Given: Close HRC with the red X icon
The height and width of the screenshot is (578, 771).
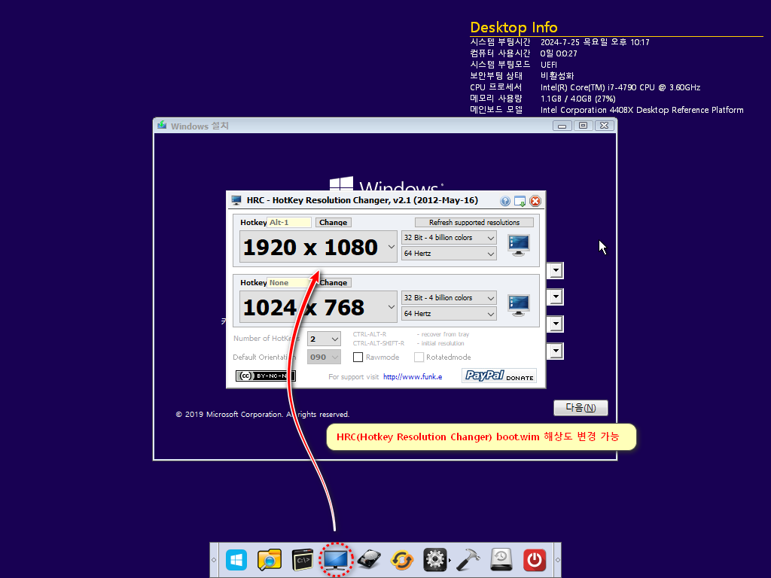Looking at the screenshot, I should 535,201.
